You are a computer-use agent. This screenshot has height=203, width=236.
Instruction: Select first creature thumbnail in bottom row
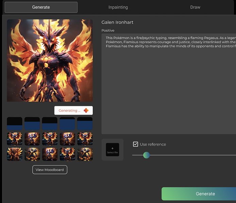15,154
